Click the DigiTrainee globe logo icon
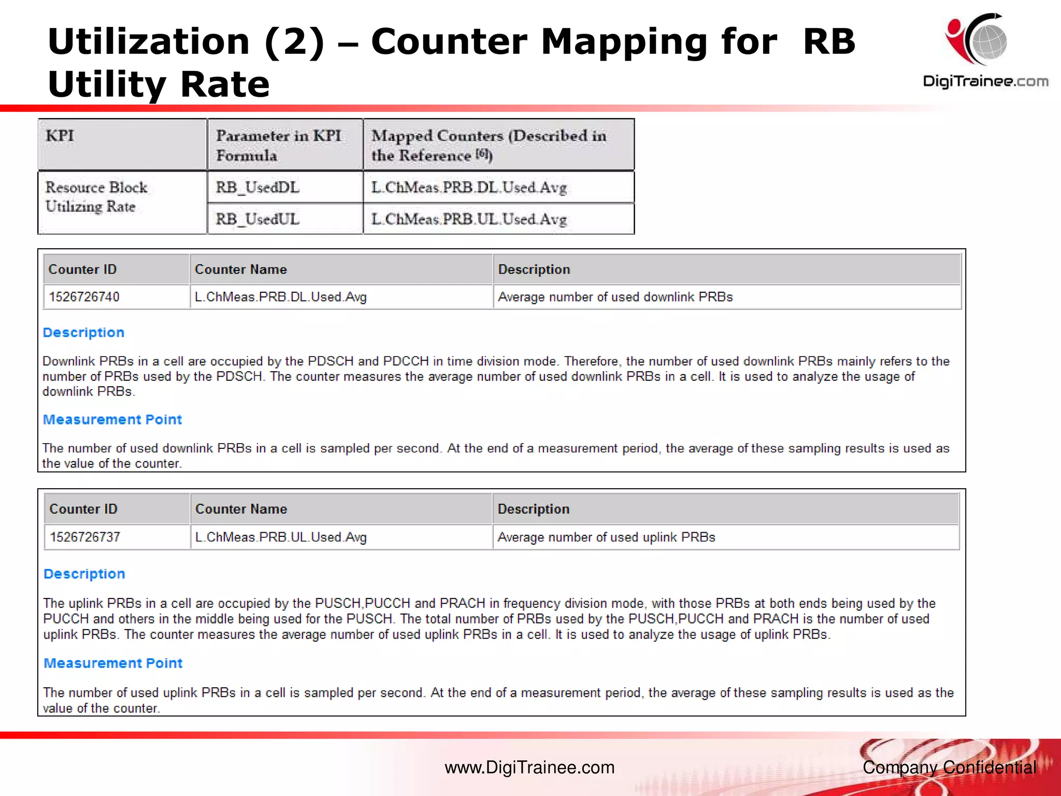 point(976,40)
